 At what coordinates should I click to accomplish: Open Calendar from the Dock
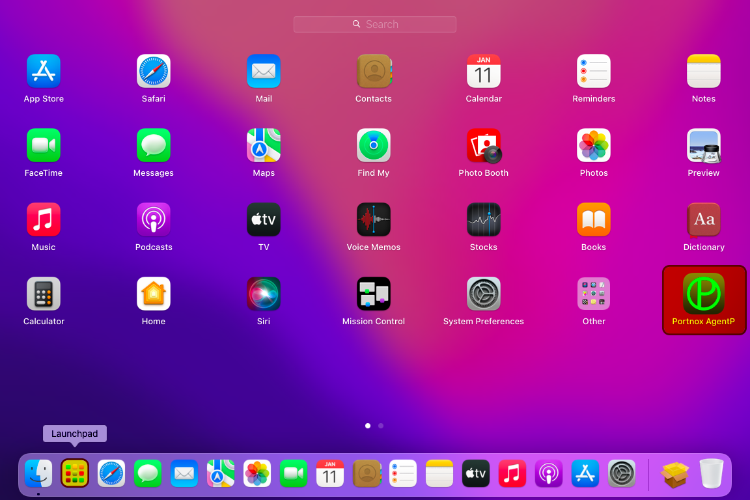coord(330,474)
